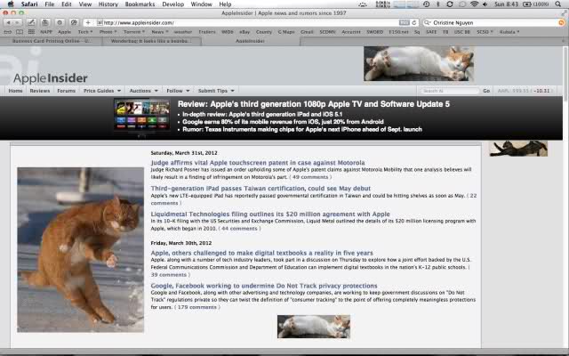Open Judge affirms Apple touchscreen patent article

coord(258,163)
